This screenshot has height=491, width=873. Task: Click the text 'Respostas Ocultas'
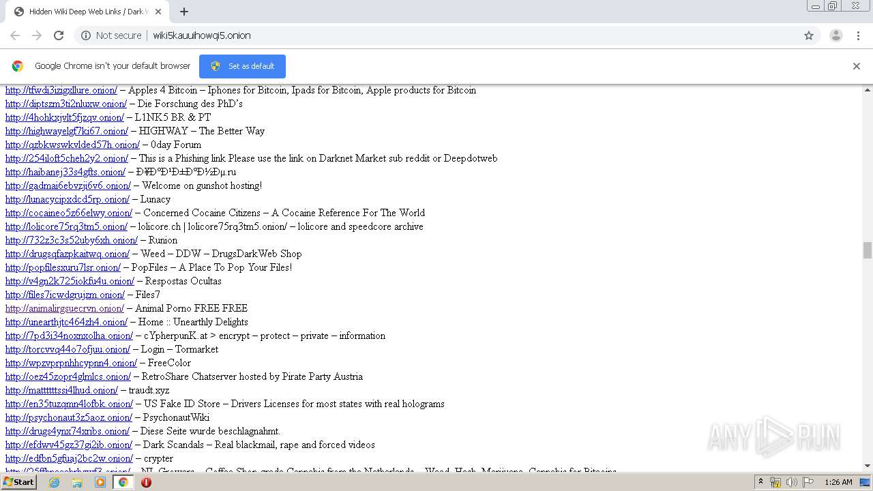(x=183, y=281)
